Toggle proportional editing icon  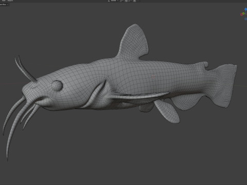tap(135, 1)
